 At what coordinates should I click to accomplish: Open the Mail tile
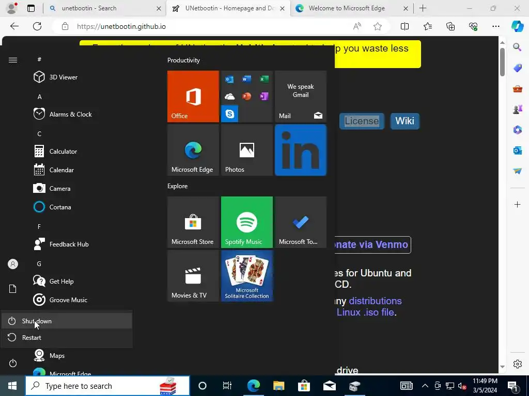(x=301, y=96)
